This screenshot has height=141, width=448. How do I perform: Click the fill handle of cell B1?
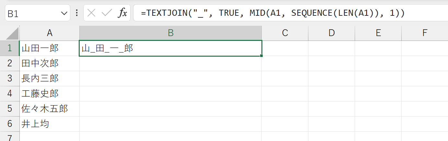point(261,56)
